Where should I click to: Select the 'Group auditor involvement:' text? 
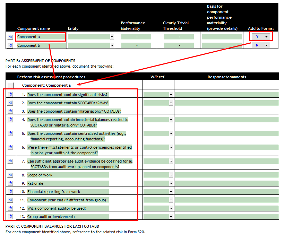pos(51,217)
